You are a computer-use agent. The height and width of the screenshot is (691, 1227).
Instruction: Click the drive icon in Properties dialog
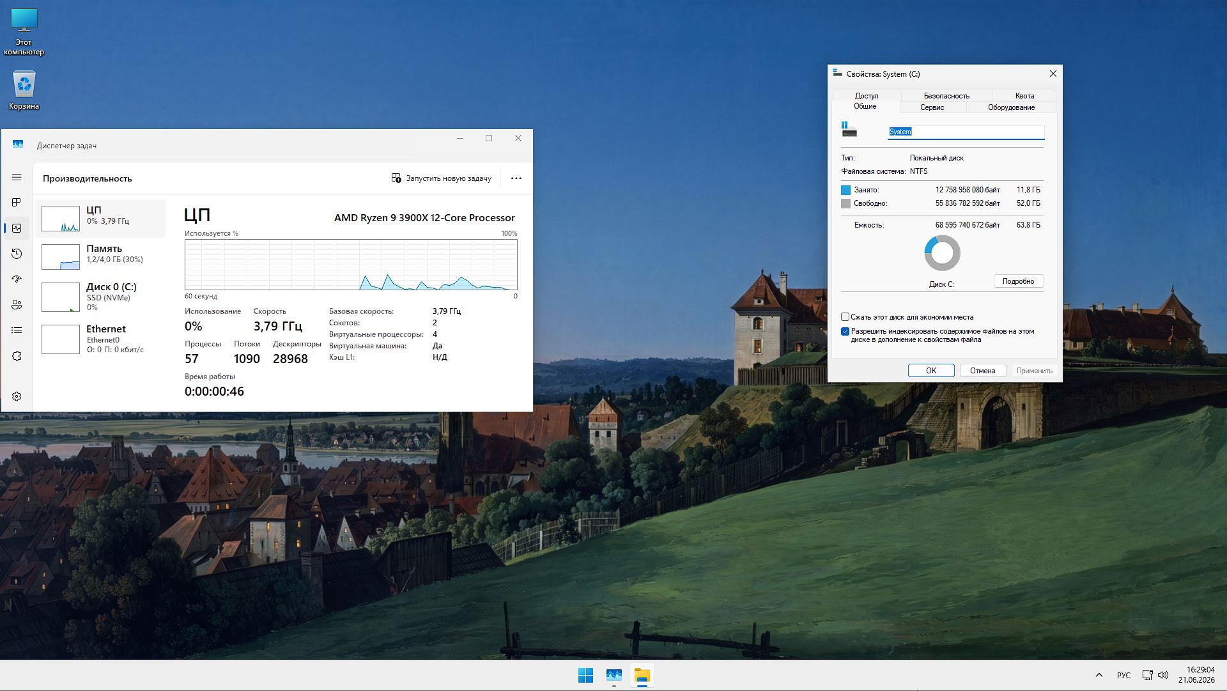tap(849, 130)
